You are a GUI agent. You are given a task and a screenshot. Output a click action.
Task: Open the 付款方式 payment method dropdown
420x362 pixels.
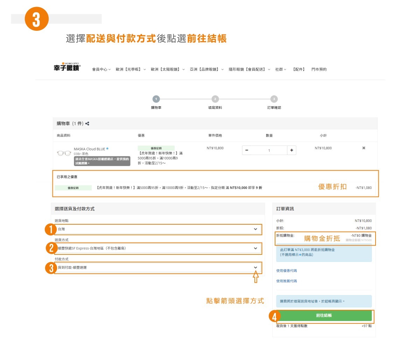[x=156, y=267]
